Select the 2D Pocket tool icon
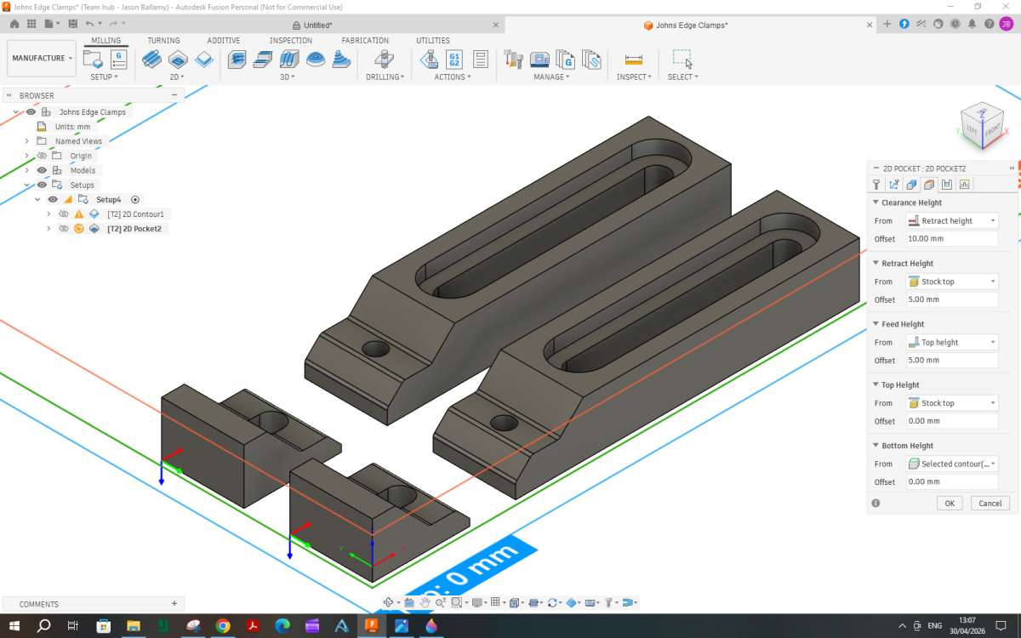 178,60
